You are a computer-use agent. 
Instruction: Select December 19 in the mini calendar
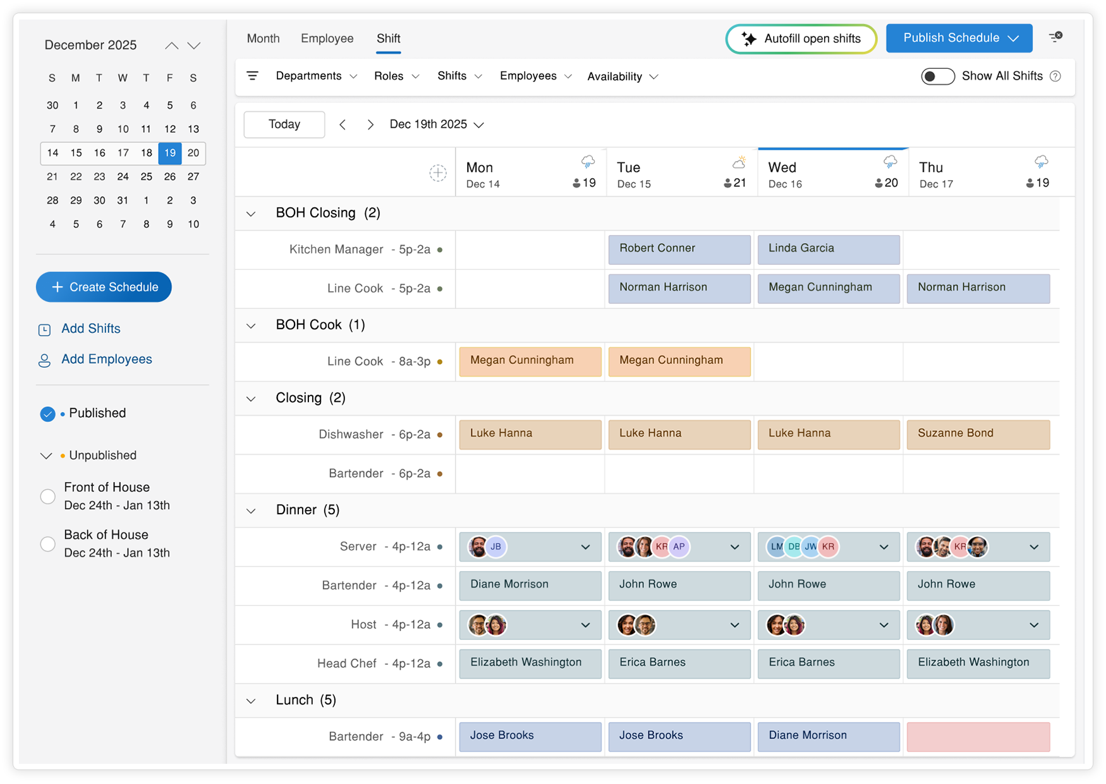[x=170, y=153]
